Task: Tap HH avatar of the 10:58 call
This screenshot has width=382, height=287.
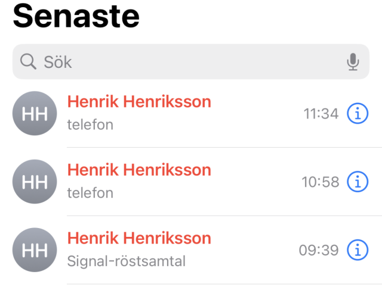Action: click(x=35, y=182)
